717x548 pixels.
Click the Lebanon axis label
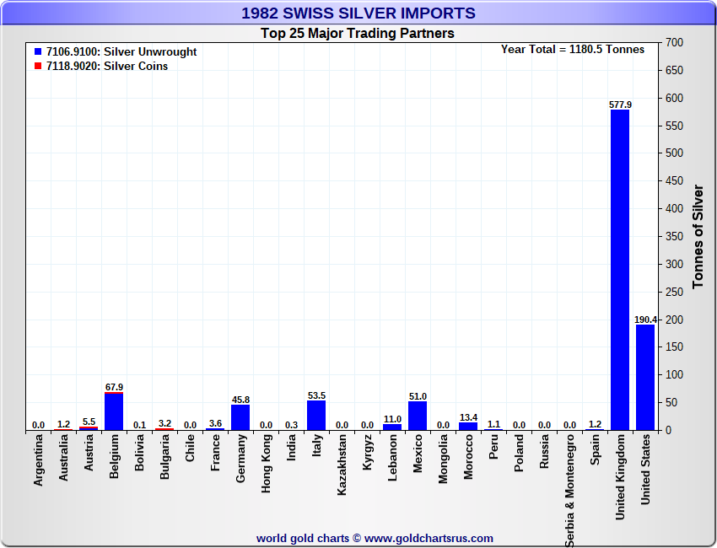click(392, 458)
